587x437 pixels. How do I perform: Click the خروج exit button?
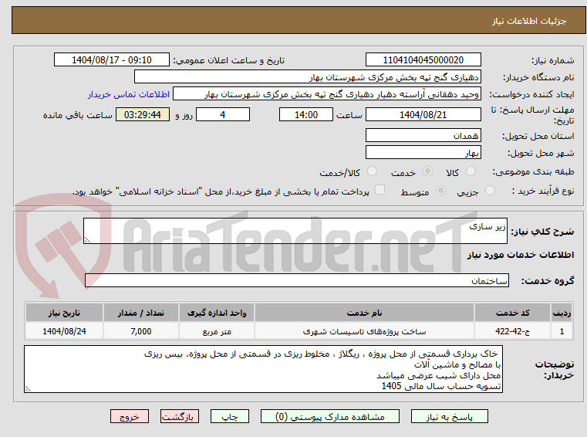129,416
